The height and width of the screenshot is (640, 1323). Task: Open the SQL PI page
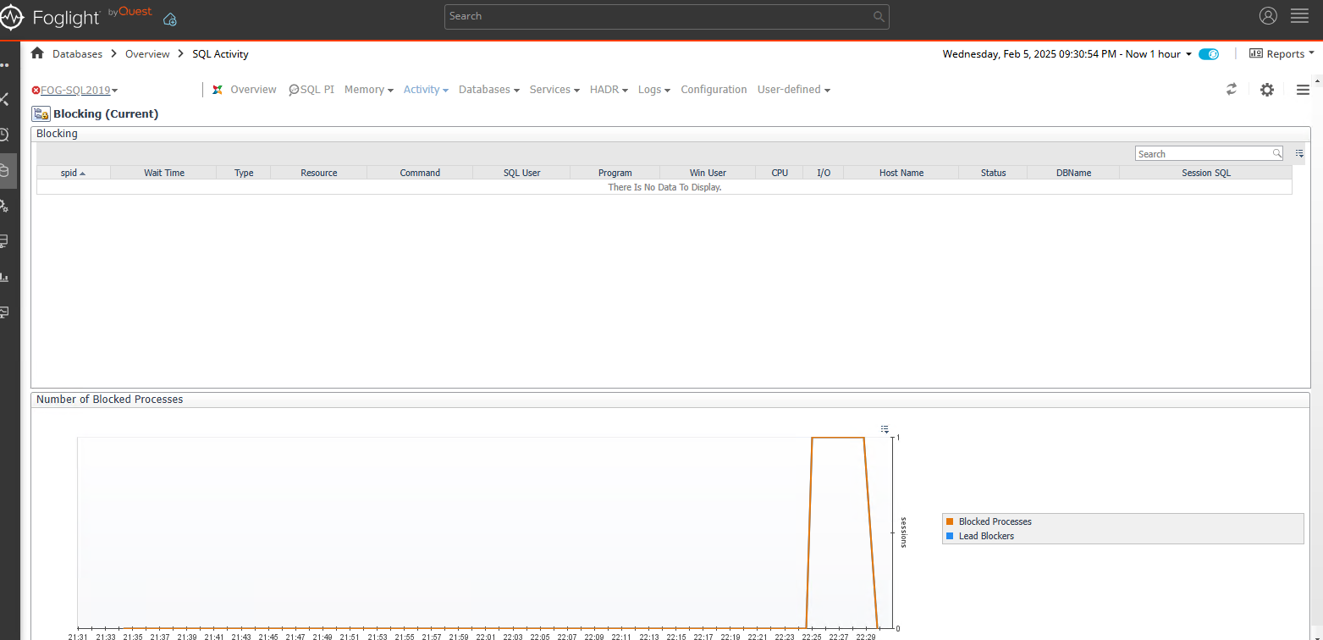(x=311, y=90)
